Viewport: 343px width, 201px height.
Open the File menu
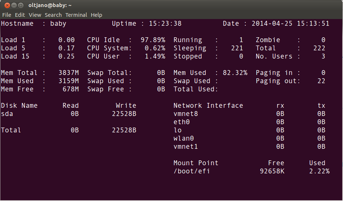click(x=7, y=15)
